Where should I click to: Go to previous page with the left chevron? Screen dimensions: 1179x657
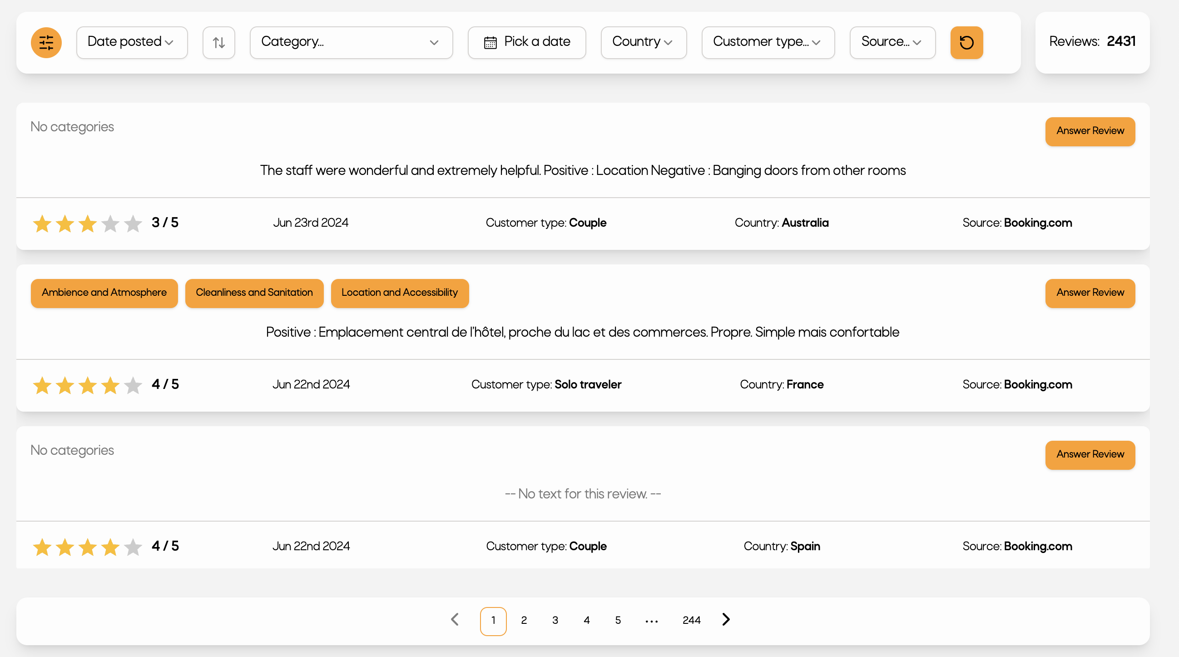[x=455, y=619]
